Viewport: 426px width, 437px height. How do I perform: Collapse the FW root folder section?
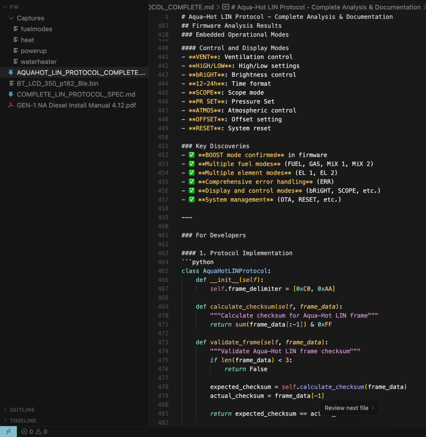tap(4, 7)
